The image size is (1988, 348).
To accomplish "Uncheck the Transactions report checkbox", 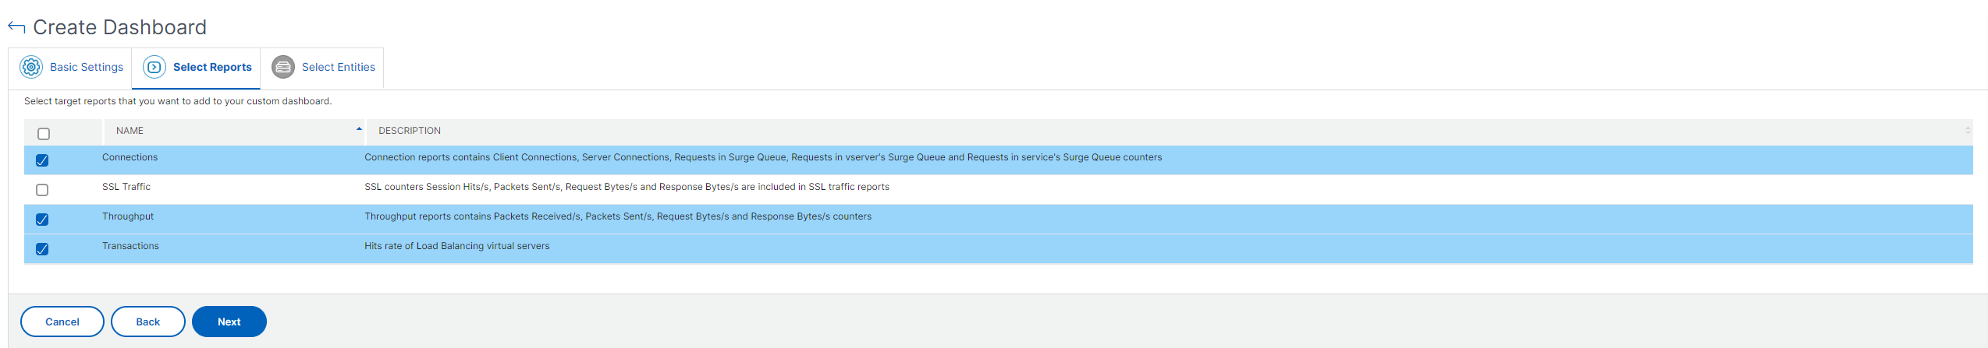I will pyautogui.click(x=42, y=249).
